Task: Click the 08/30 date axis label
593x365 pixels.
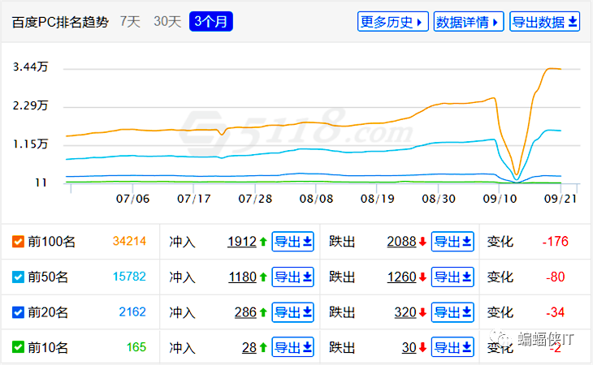Action: [x=439, y=199]
